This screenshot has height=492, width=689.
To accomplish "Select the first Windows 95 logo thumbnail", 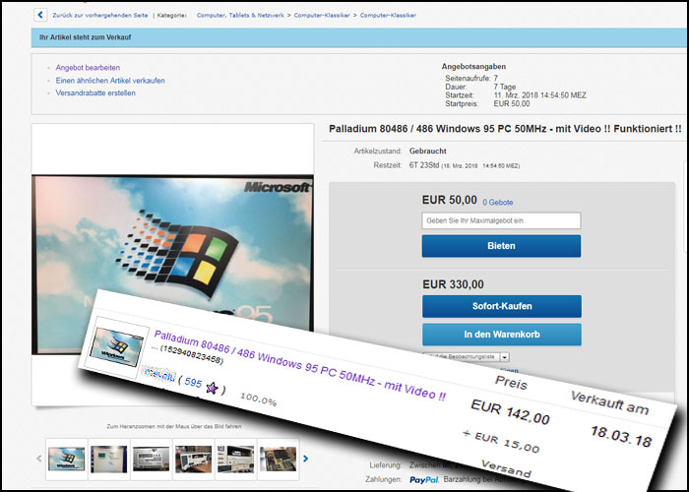I will [x=66, y=460].
